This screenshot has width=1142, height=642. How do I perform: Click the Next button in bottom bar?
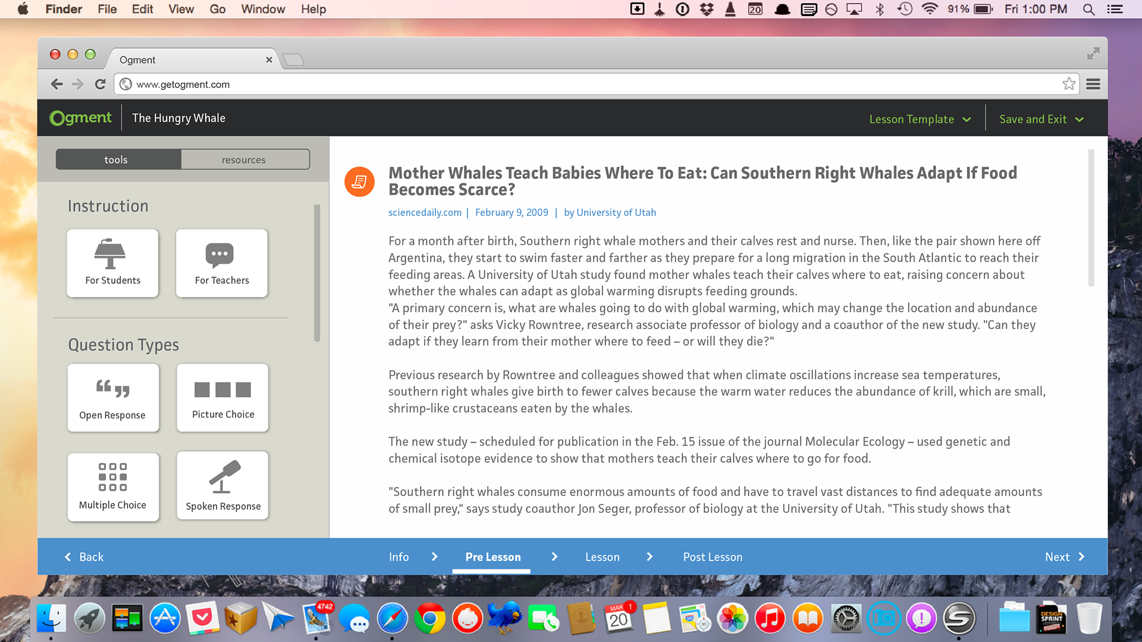tap(1065, 557)
